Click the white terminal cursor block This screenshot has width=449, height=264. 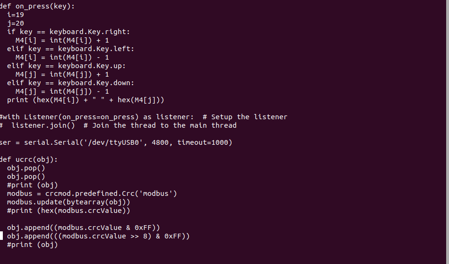(x=1, y=236)
